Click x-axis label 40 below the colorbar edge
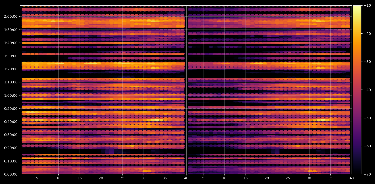The width and height of the screenshot is (375, 184). [352, 178]
